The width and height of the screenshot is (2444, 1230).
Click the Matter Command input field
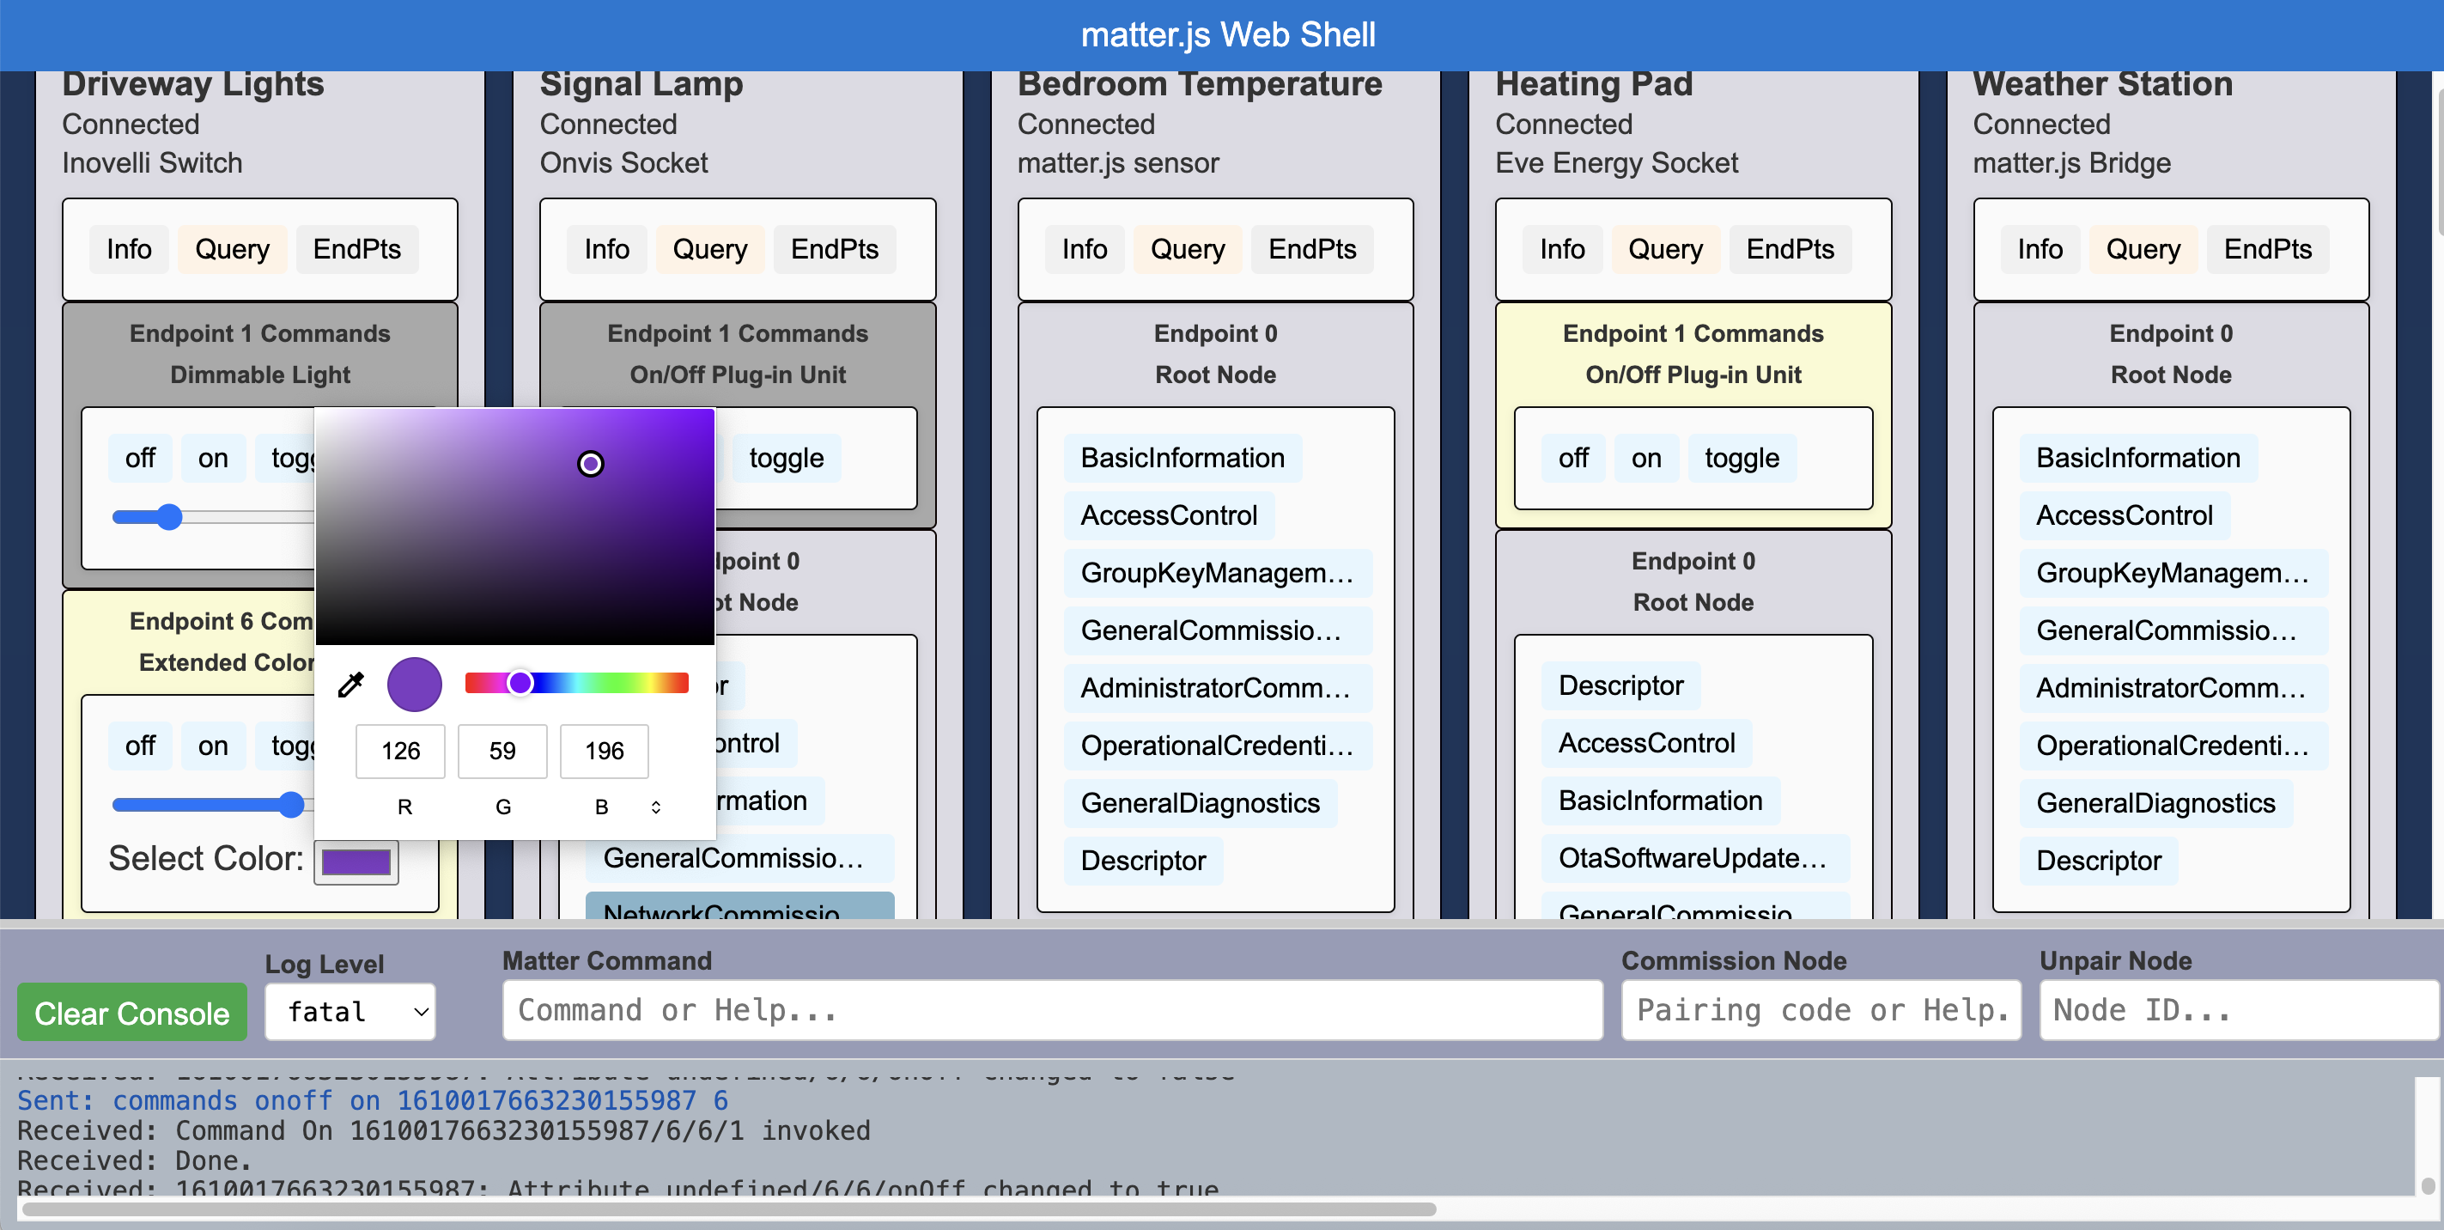pyautogui.click(x=1051, y=1011)
